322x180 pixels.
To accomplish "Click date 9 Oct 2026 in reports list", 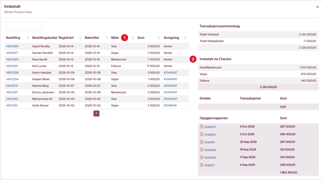I will click(x=247, y=127).
